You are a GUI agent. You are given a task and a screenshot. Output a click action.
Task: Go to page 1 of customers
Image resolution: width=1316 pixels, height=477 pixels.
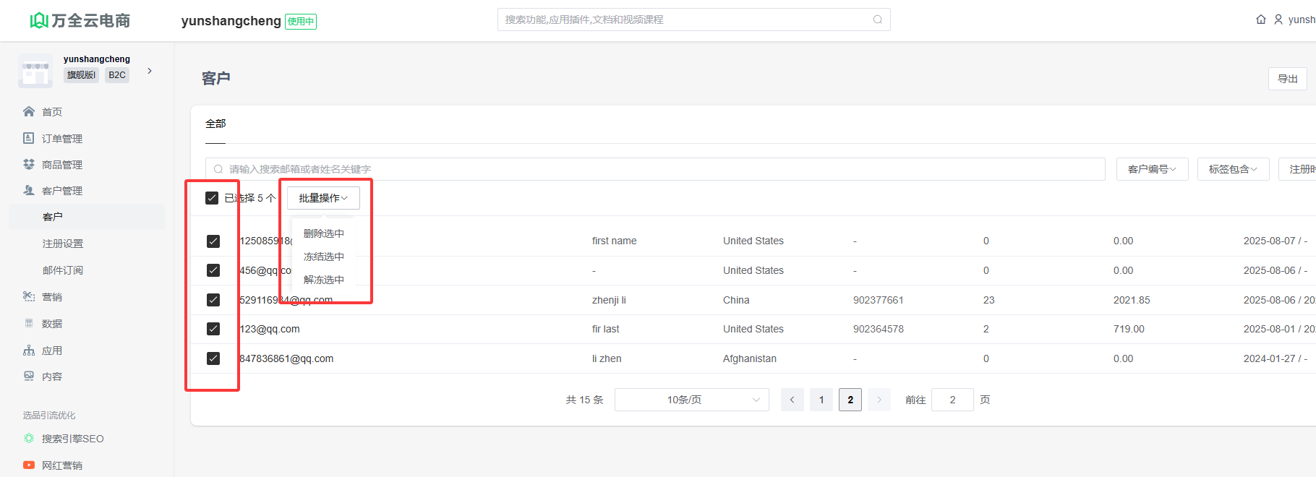pos(821,400)
